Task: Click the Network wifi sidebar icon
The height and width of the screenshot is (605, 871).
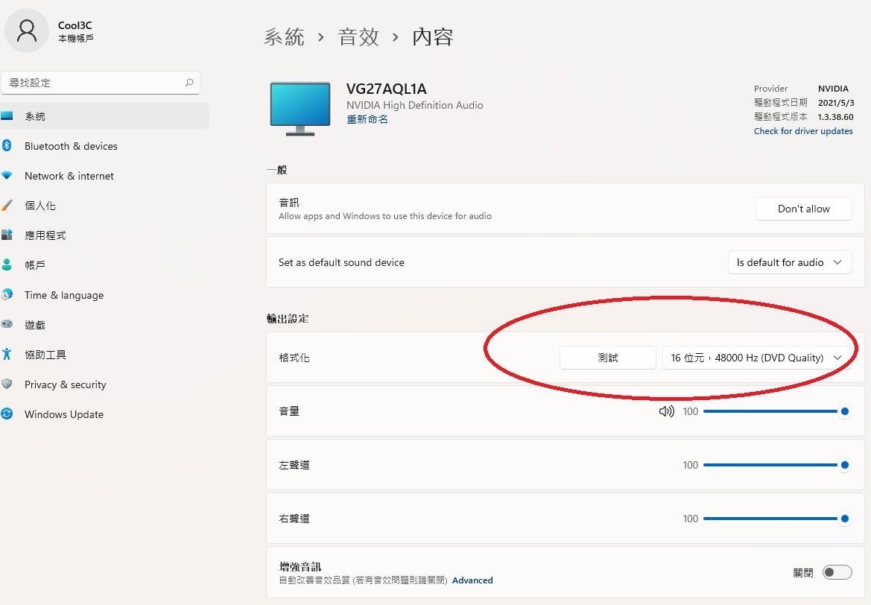Action: 7,176
